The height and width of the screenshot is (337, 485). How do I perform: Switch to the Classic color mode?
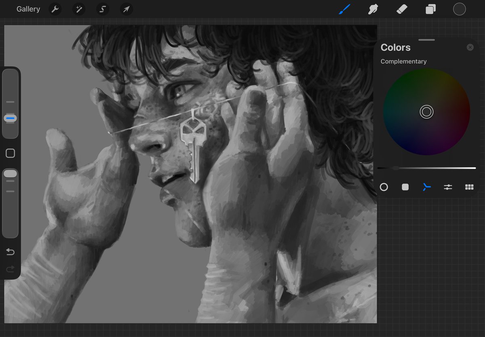405,187
